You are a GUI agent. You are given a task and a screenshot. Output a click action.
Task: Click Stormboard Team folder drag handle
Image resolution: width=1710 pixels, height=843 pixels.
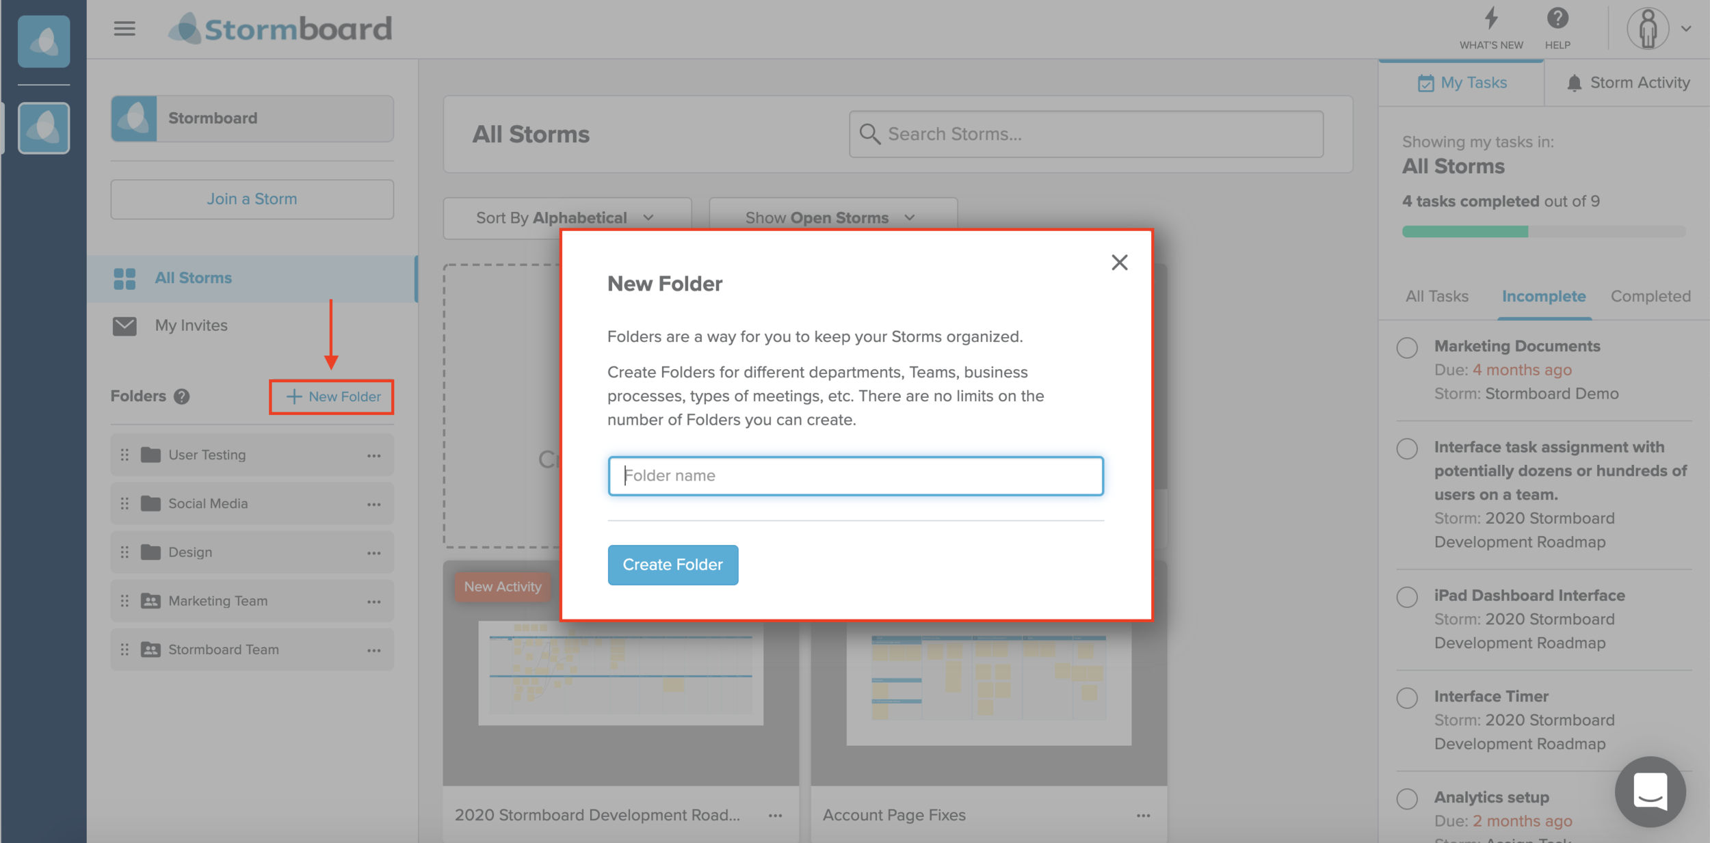coord(124,650)
